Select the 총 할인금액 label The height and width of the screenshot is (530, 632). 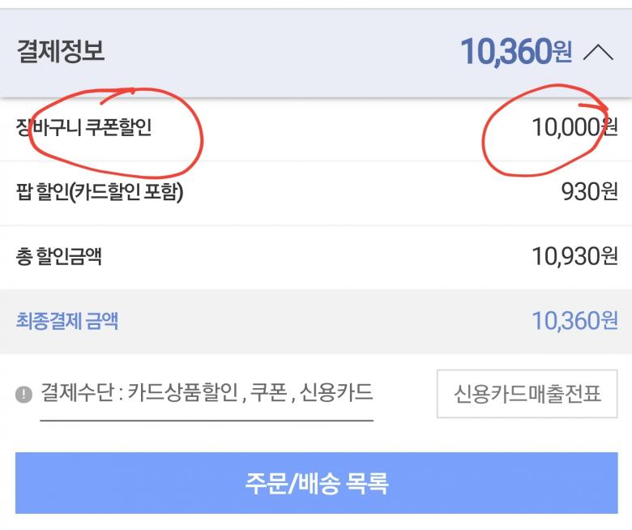[59, 256]
